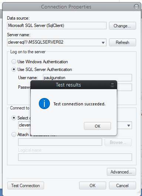This screenshot has width=142, height=196.
Task: Click the Change... data source button
Action: (x=122, y=26)
